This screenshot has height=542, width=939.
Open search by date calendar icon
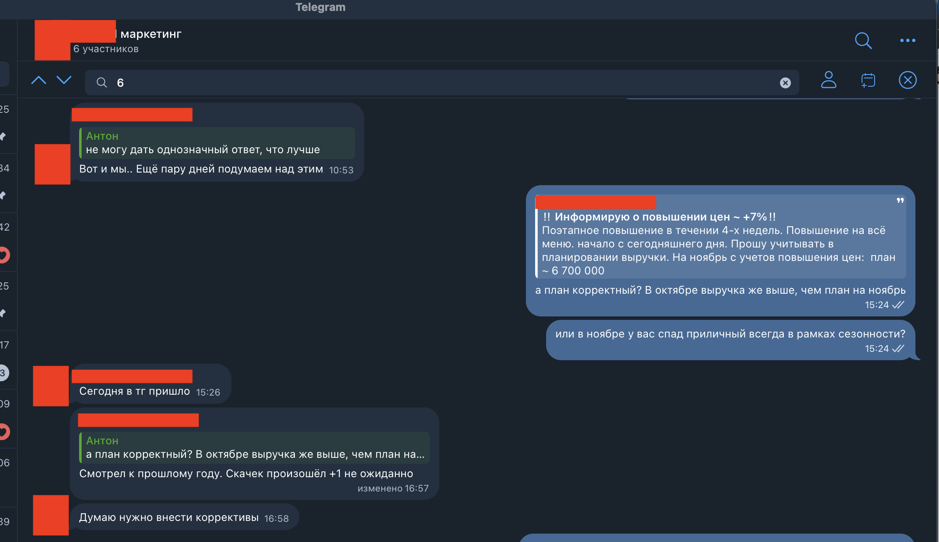coord(868,80)
